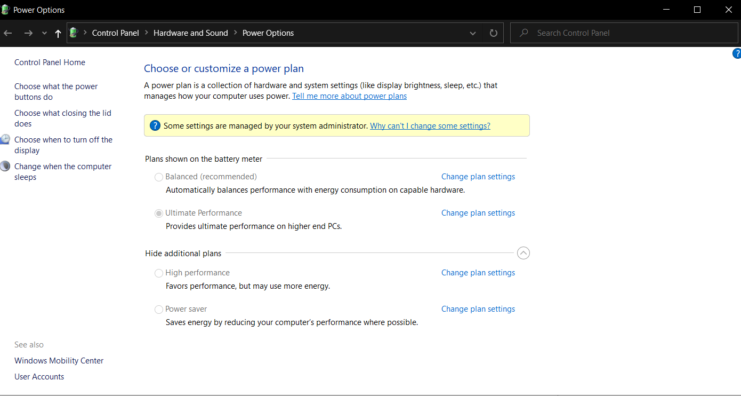Open Change when the computer sleeps
The image size is (741, 396).
pos(63,172)
